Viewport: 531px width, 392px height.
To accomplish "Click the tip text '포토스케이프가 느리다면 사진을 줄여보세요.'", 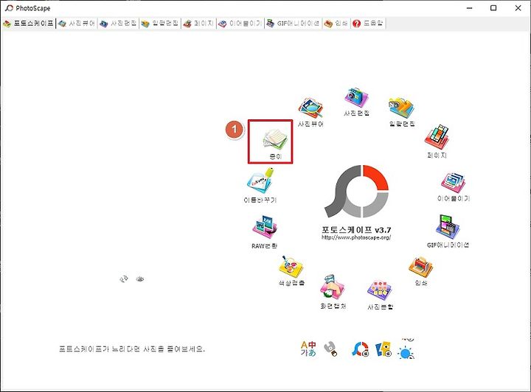I will (132, 349).
